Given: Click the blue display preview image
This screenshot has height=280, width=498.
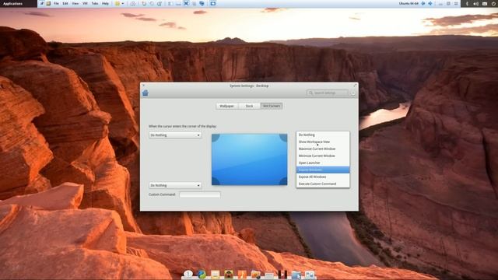Looking at the screenshot, I should pos(249,159).
